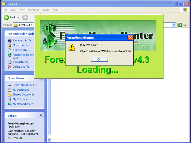Click the Publish to Web globe icon
This screenshot has height=143, width=191.
[x=9, y=55]
